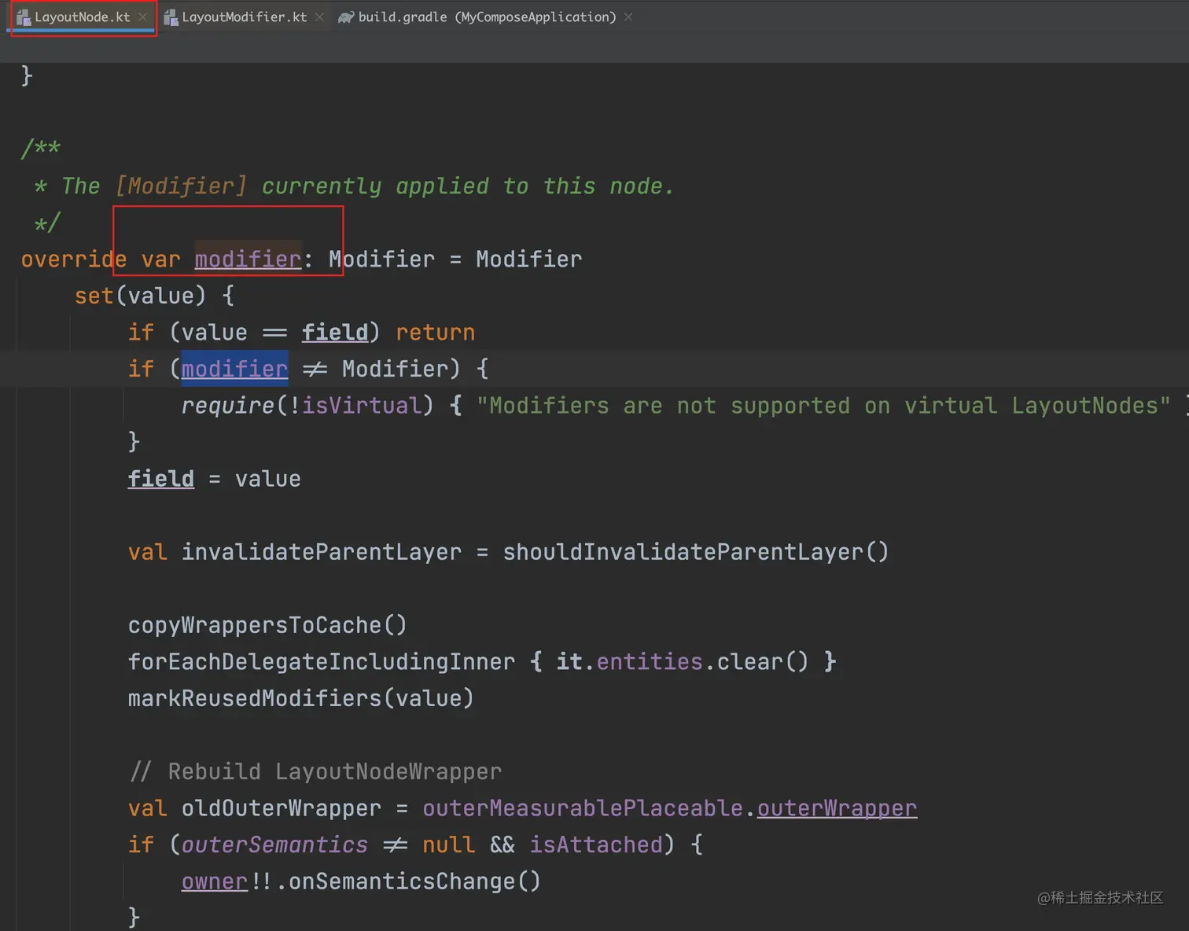Viewport: 1189px width, 931px height.
Task: Click the '// Rebuild LayoutNodeWrapper' comment
Action: pyautogui.click(x=315, y=771)
